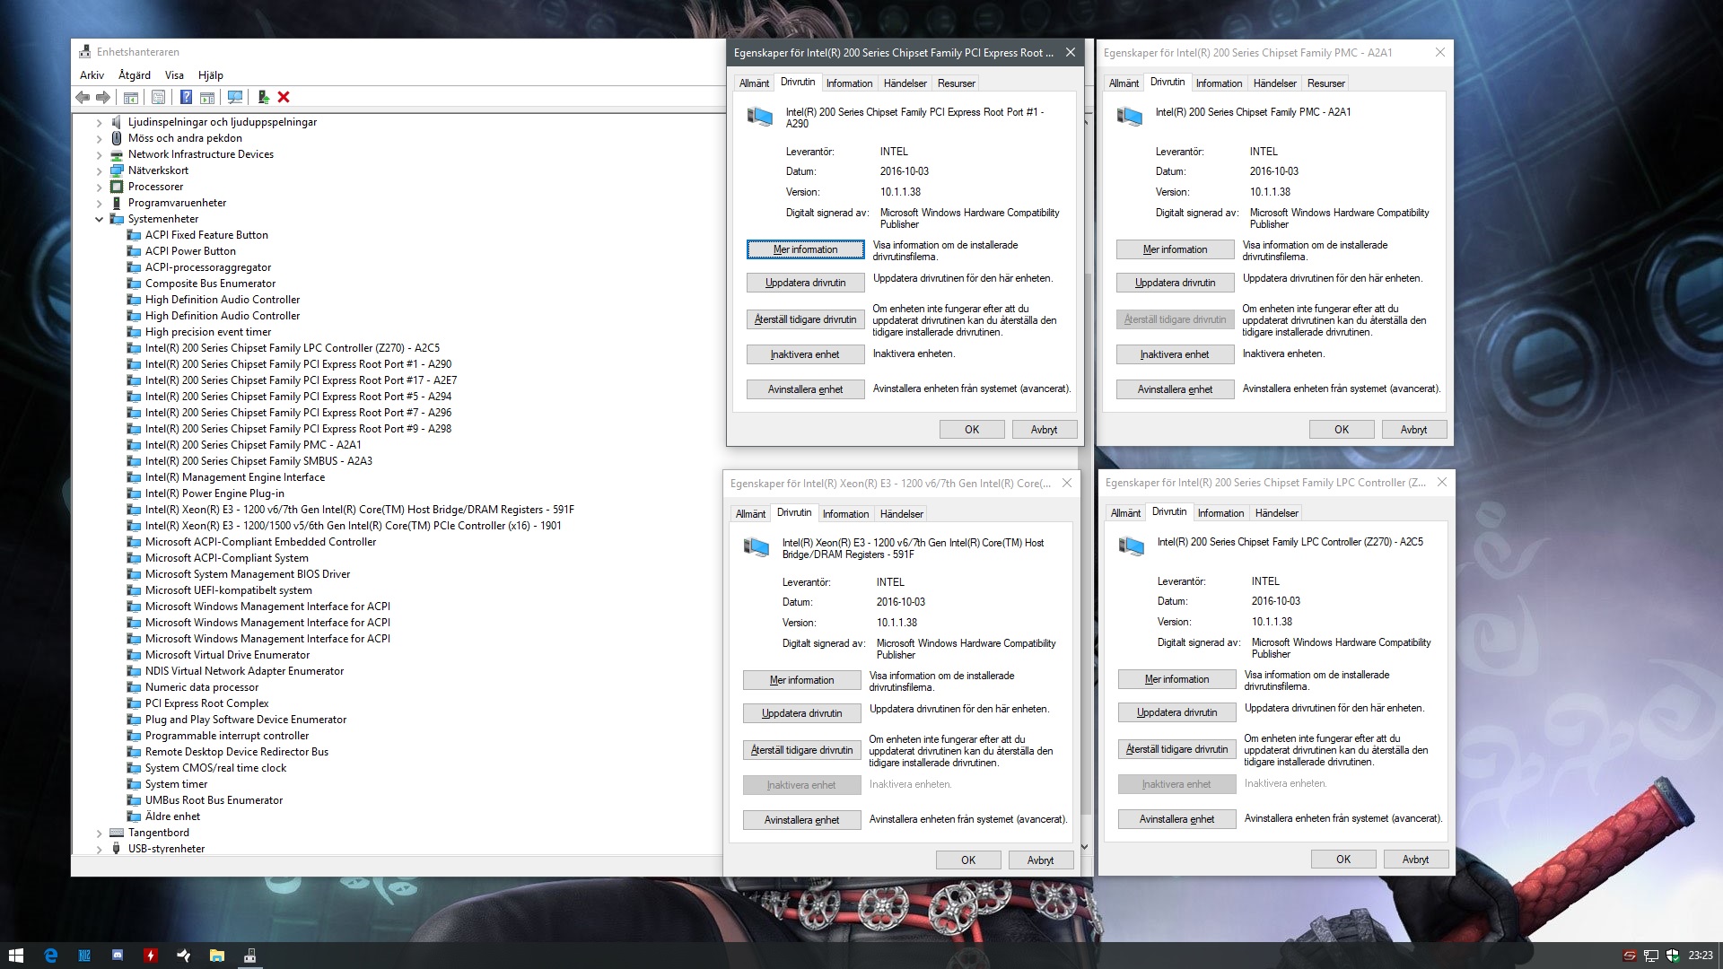Click Avbryt in the LPC Controller dialog
The height and width of the screenshot is (969, 1723).
(1416, 860)
